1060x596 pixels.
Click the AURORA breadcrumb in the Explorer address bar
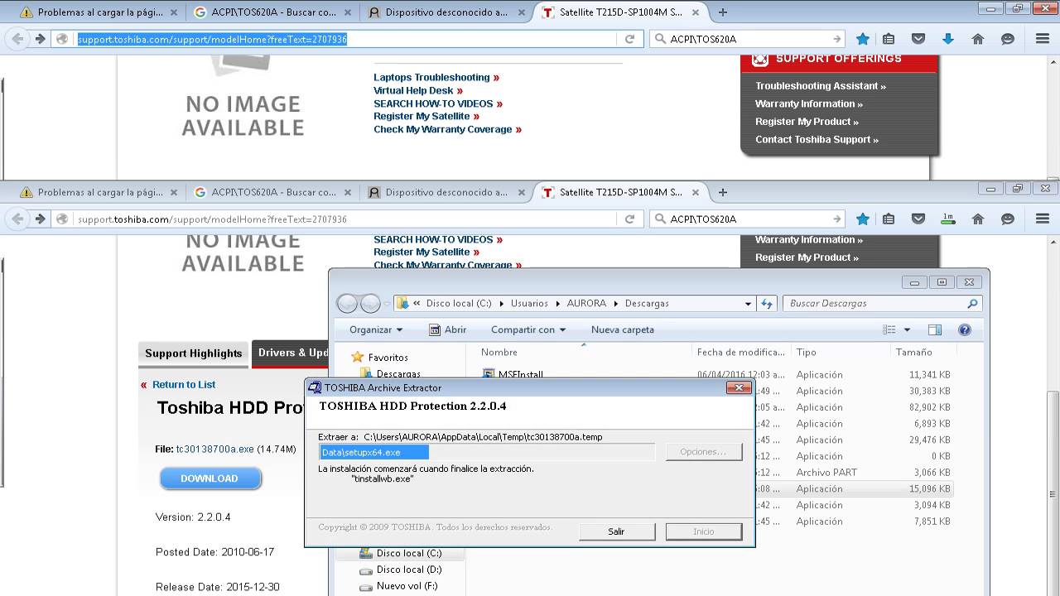586,304
